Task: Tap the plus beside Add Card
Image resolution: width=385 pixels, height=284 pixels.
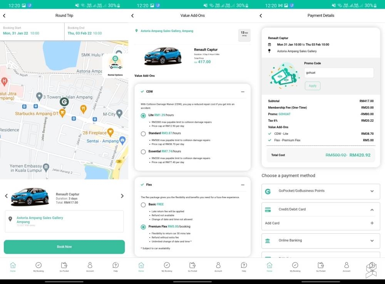Action: 372,223
